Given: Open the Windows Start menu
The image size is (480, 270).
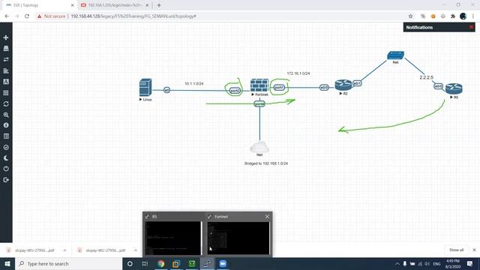Looking at the screenshot, I should point(7,263).
